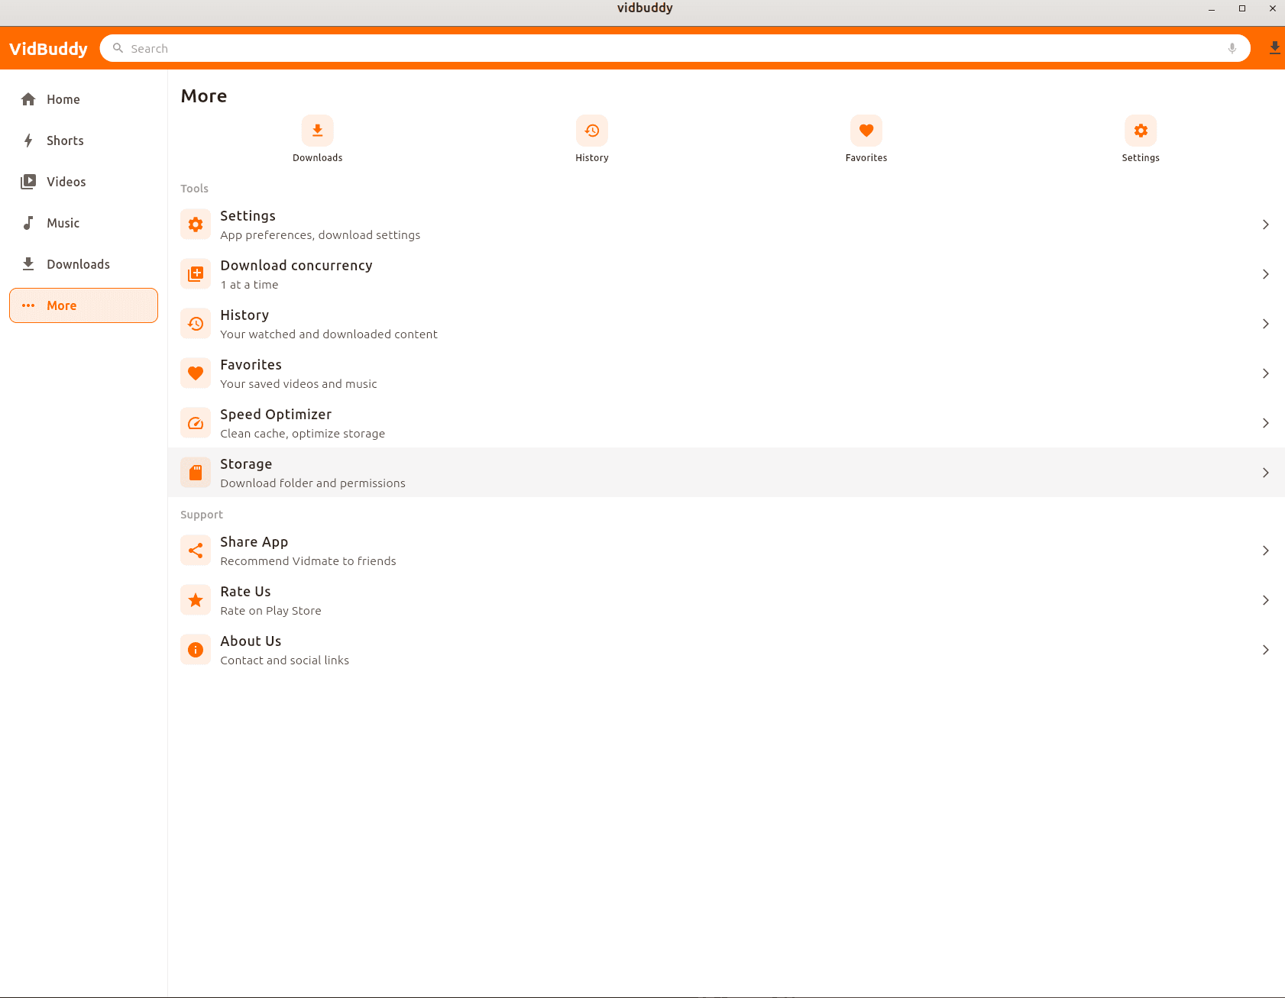Open the About Us row chevron
The height and width of the screenshot is (998, 1285).
coord(1266,650)
